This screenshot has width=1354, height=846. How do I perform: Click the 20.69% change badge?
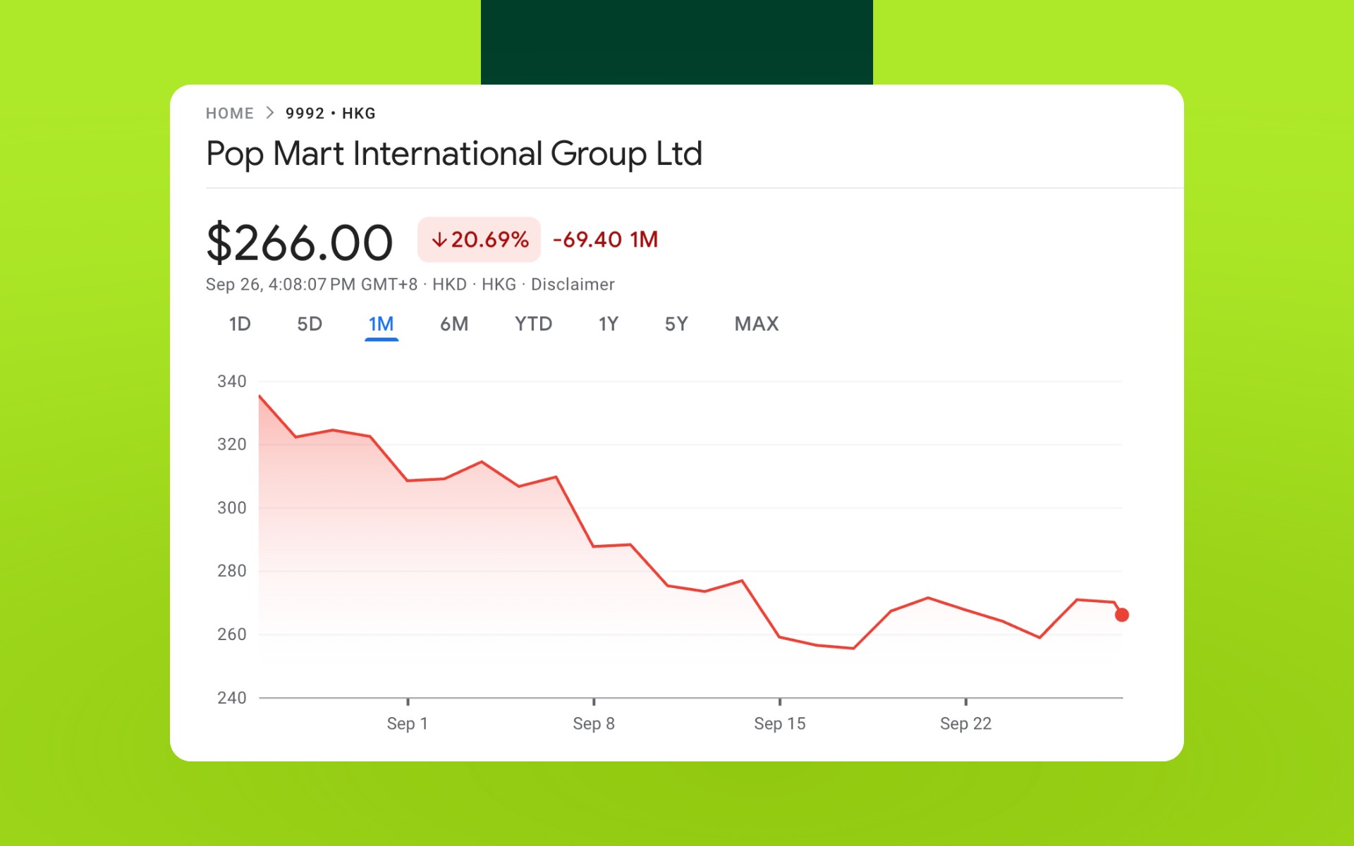coord(480,240)
